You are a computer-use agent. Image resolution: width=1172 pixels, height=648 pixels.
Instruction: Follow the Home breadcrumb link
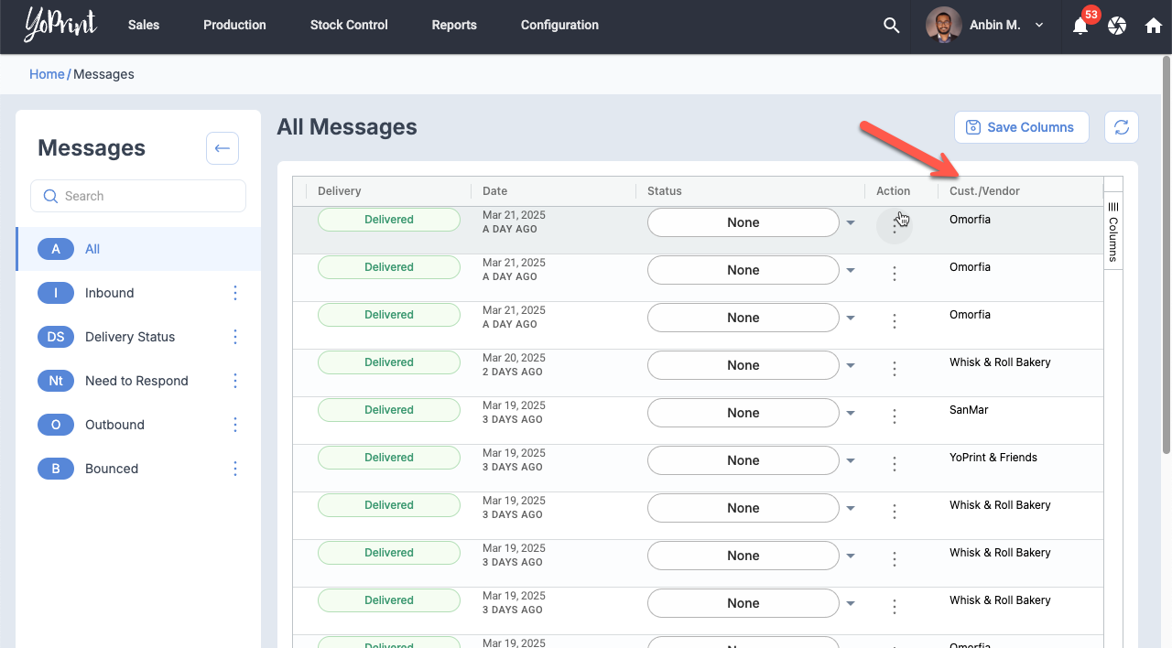pos(47,74)
